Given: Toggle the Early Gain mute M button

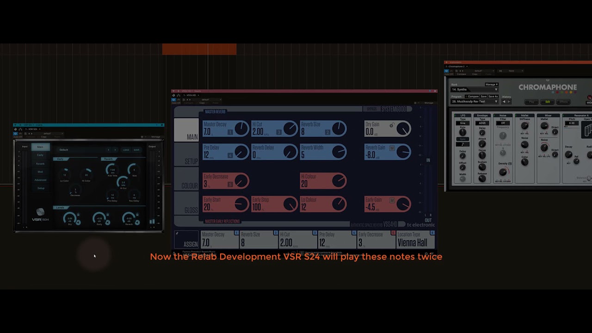Looking at the screenshot, I should 392,200.
